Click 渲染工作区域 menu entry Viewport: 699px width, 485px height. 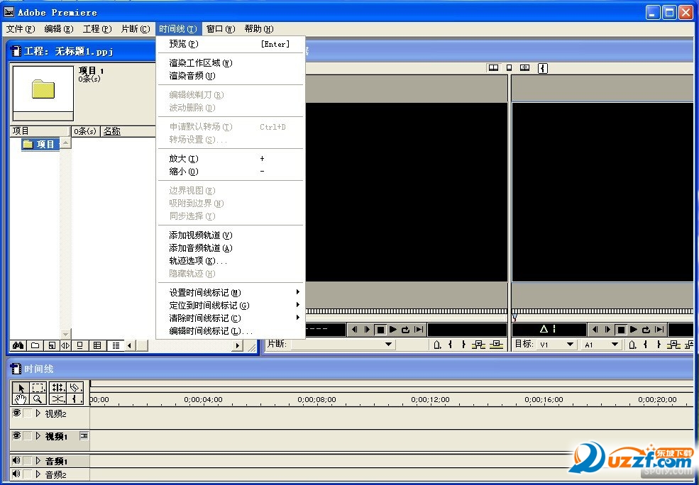200,63
